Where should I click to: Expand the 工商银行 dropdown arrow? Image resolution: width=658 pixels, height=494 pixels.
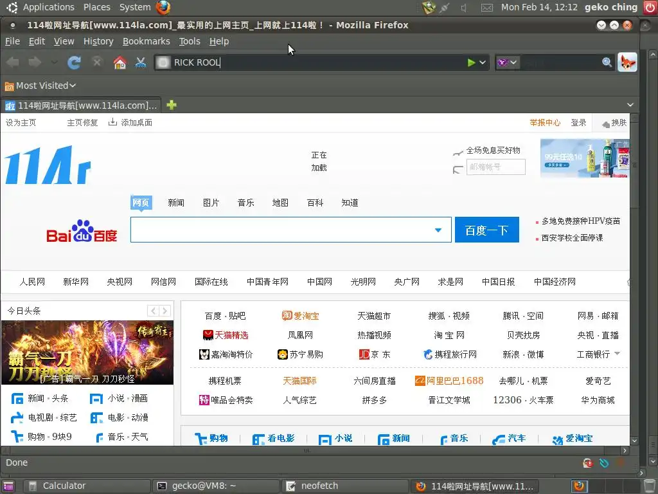pyautogui.click(x=617, y=353)
